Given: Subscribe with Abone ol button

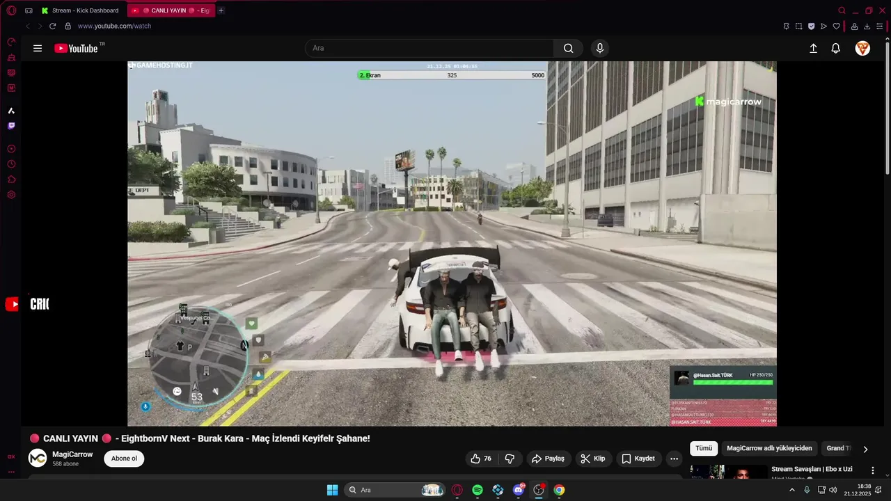Looking at the screenshot, I should [x=124, y=459].
